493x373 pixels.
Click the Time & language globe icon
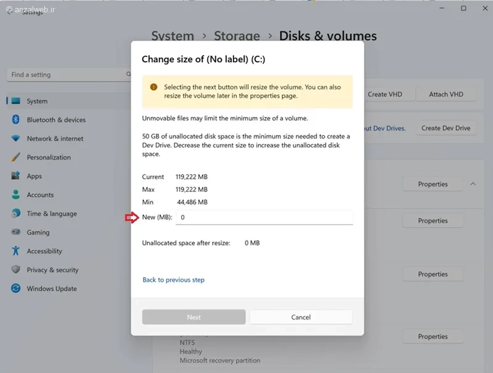[16, 213]
